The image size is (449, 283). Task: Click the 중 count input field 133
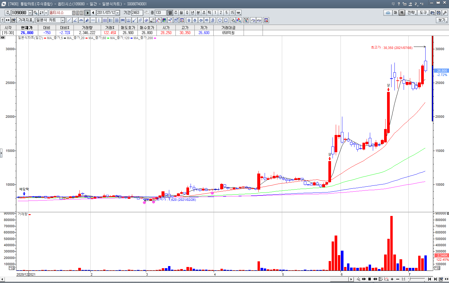160,13
